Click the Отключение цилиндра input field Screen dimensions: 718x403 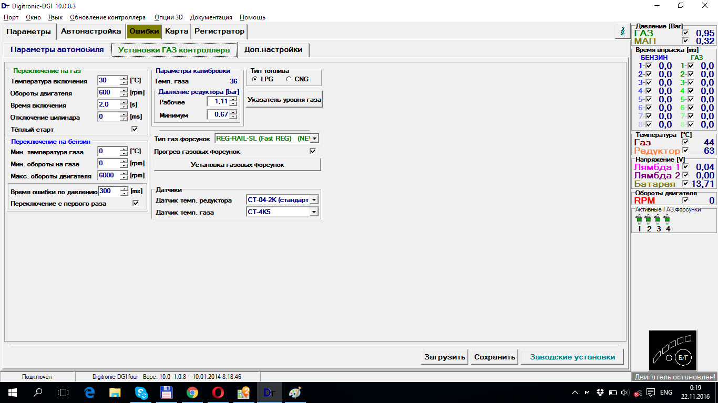pyautogui.click(x=109, y=116)
